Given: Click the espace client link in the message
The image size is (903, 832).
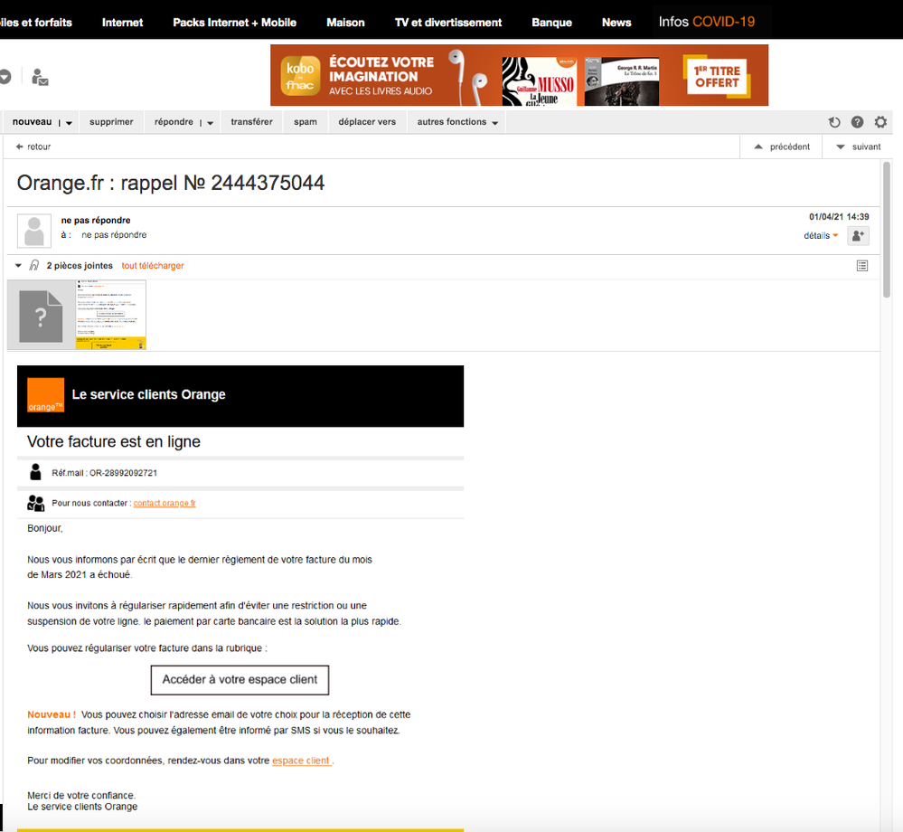Looking at the screenshot, I should [x=300, y=760].
